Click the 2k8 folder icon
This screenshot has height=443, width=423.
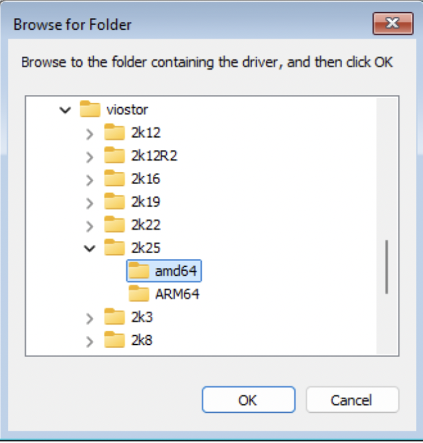(114, 340)
